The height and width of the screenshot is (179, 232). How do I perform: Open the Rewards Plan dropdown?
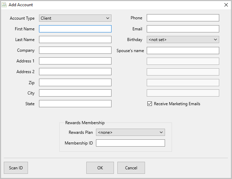[x=130, y=132]
